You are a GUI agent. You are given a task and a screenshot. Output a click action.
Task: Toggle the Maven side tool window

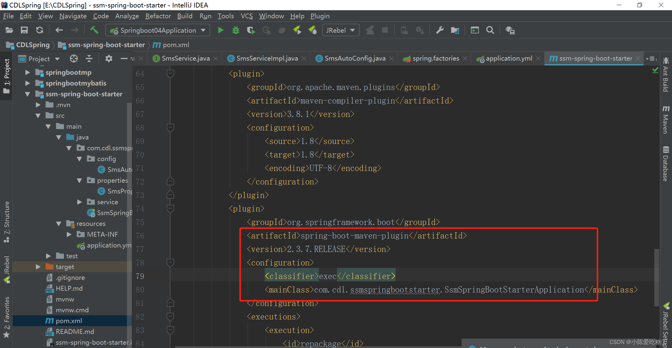[666, 119]
